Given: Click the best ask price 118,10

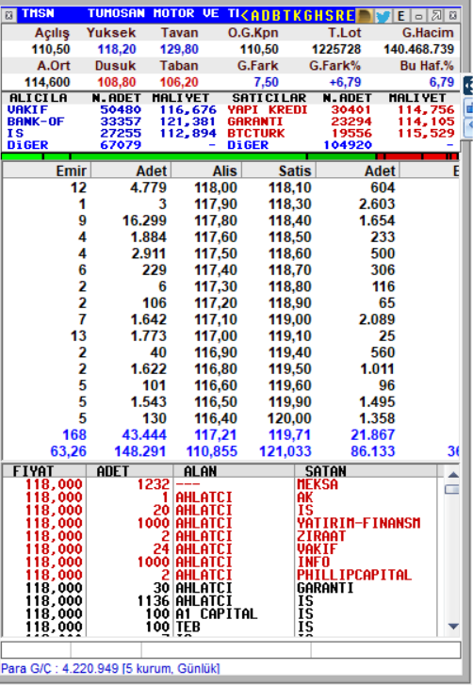Looking at the screenshot, I should coord(290,188).
